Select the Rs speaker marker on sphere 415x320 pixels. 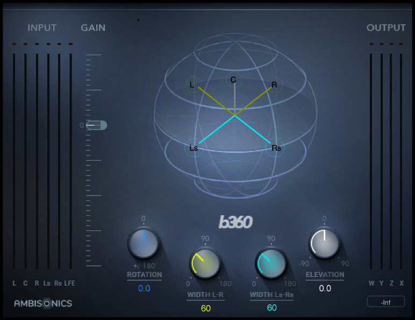[275, 148]
